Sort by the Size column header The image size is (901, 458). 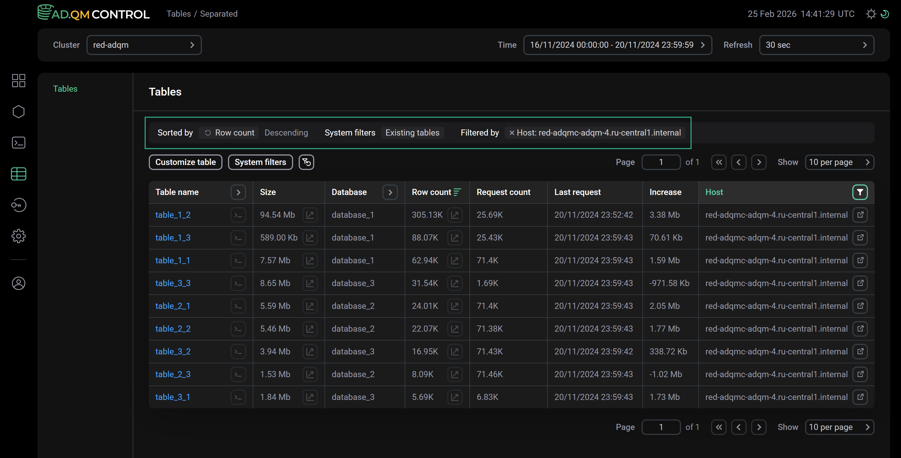268,192
